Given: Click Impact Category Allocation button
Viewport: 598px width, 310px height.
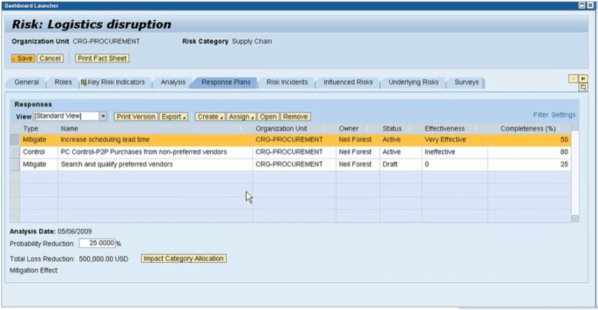Looking at the screenshot, I should pos(183,259).
